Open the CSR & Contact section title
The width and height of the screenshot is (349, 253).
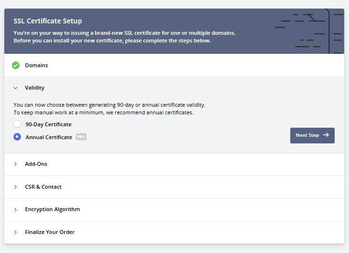tap(43, 187)
